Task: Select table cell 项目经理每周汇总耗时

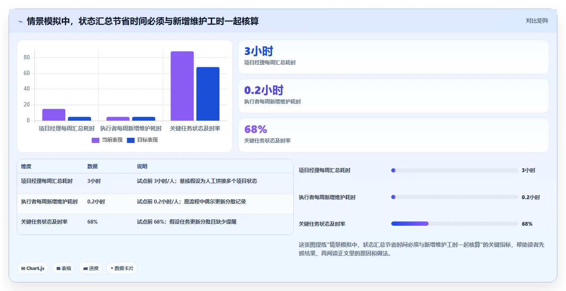Action: point(47,181)
